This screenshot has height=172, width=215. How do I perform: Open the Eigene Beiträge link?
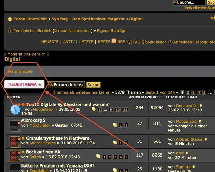(112, 31)
